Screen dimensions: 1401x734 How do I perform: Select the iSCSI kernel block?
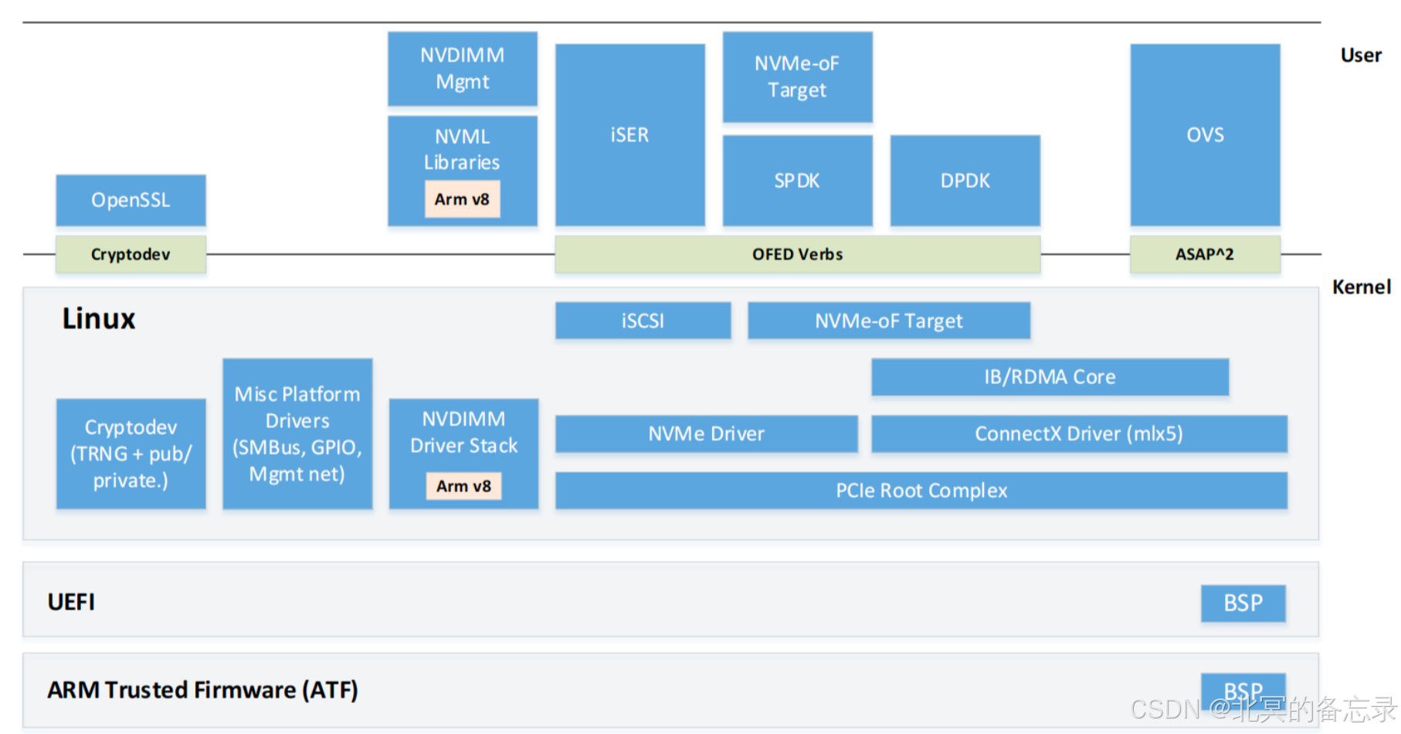tap(643, 321)
